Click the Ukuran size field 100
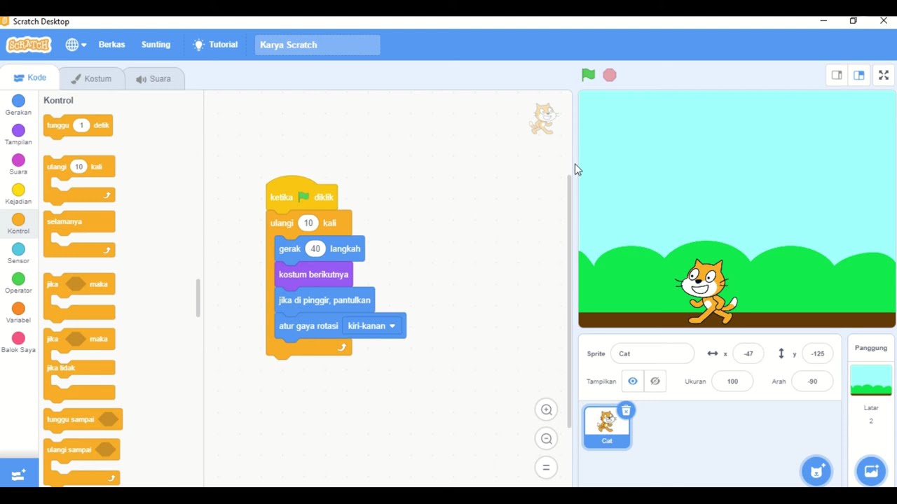 coord(732,381)
